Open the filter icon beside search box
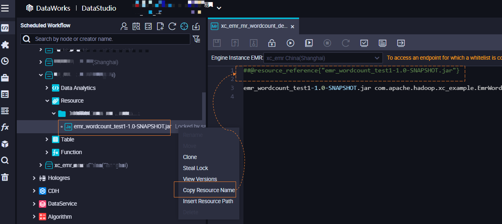 coord(196,39)
